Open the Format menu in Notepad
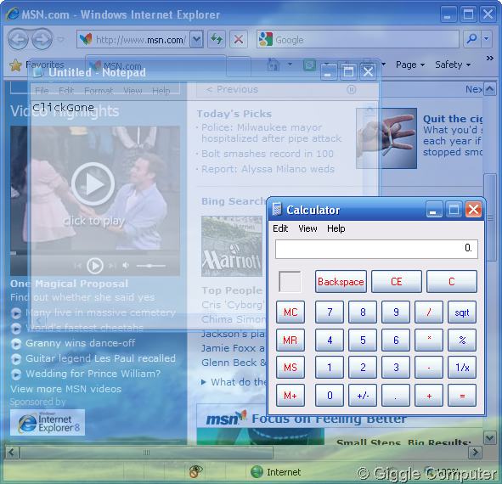Screen dimensions: 502x484 coord(99,91)
